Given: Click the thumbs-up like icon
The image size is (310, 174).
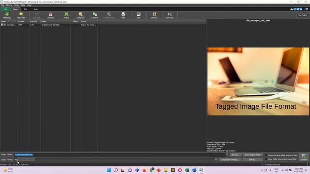Looking at the screenshot, I should [x=292, y=9].
